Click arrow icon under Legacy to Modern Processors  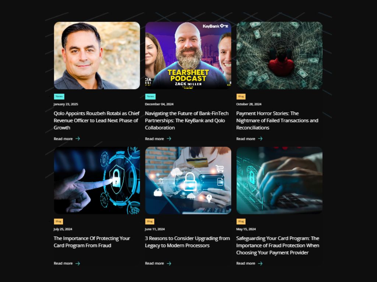pos(169,263)
